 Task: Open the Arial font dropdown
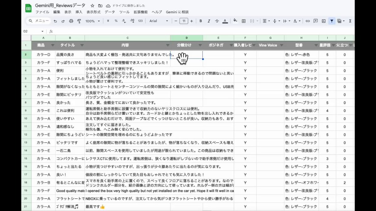[159, 21]
